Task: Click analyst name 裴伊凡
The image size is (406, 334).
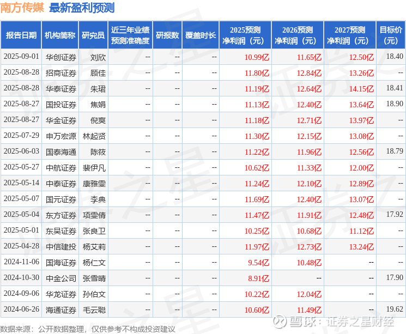Action: click(94, 168)
